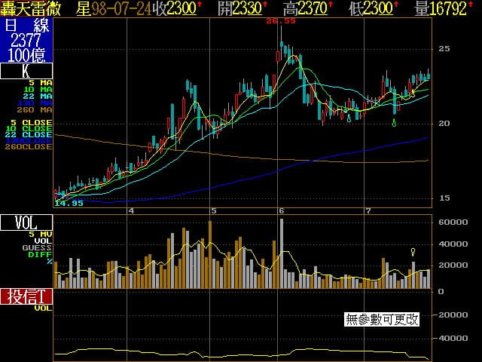Click the red arrow next to 量16792
Image resolution: width=482 pixels, height=362 pixels.
click(x=477, y=5)
